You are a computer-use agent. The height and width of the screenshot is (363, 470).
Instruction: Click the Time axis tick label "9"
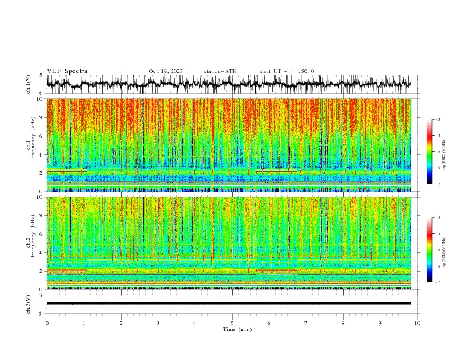380,323
